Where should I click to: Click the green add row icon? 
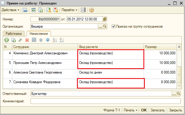(7, 40)
